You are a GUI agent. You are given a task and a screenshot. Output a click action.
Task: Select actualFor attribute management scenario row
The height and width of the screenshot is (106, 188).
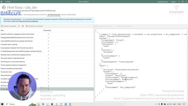click(x=47, y=34)
